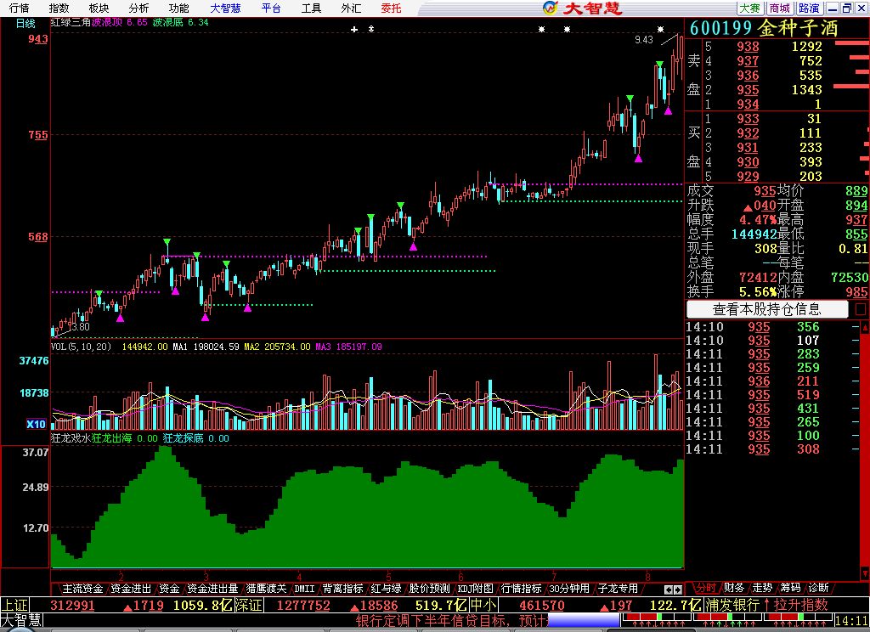This screenshot has height=632, width=870.
Task: Click the 中小 index label in status bar
Action: (x=483, y=605)
